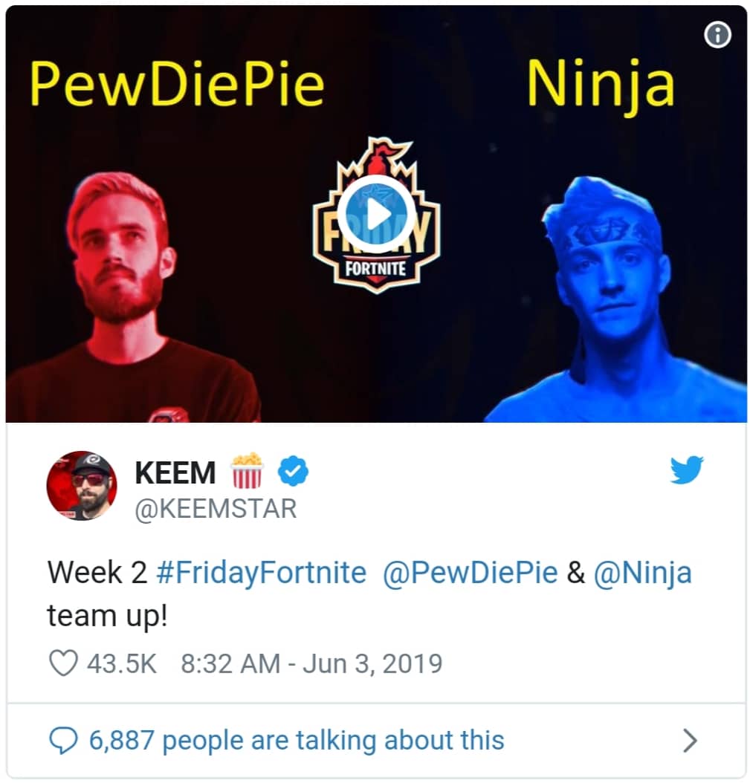Click the Friday Fortnite logo badge
The image size is (750, 783).
[x=376, y=215]
